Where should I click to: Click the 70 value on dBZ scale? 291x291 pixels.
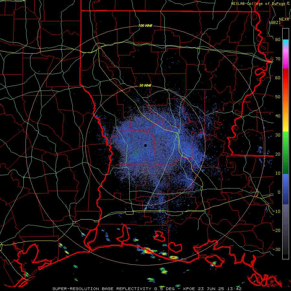click(278, 59)
